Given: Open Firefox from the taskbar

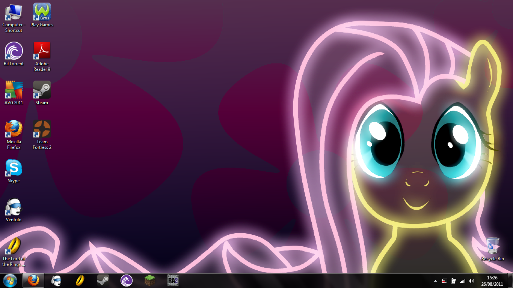Looking at the screenshot, I should point(33,280).
